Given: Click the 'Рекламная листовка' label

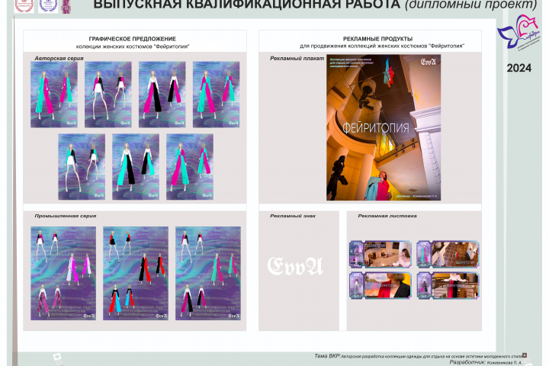Looking at the screenshot, I should coord(387,216).
